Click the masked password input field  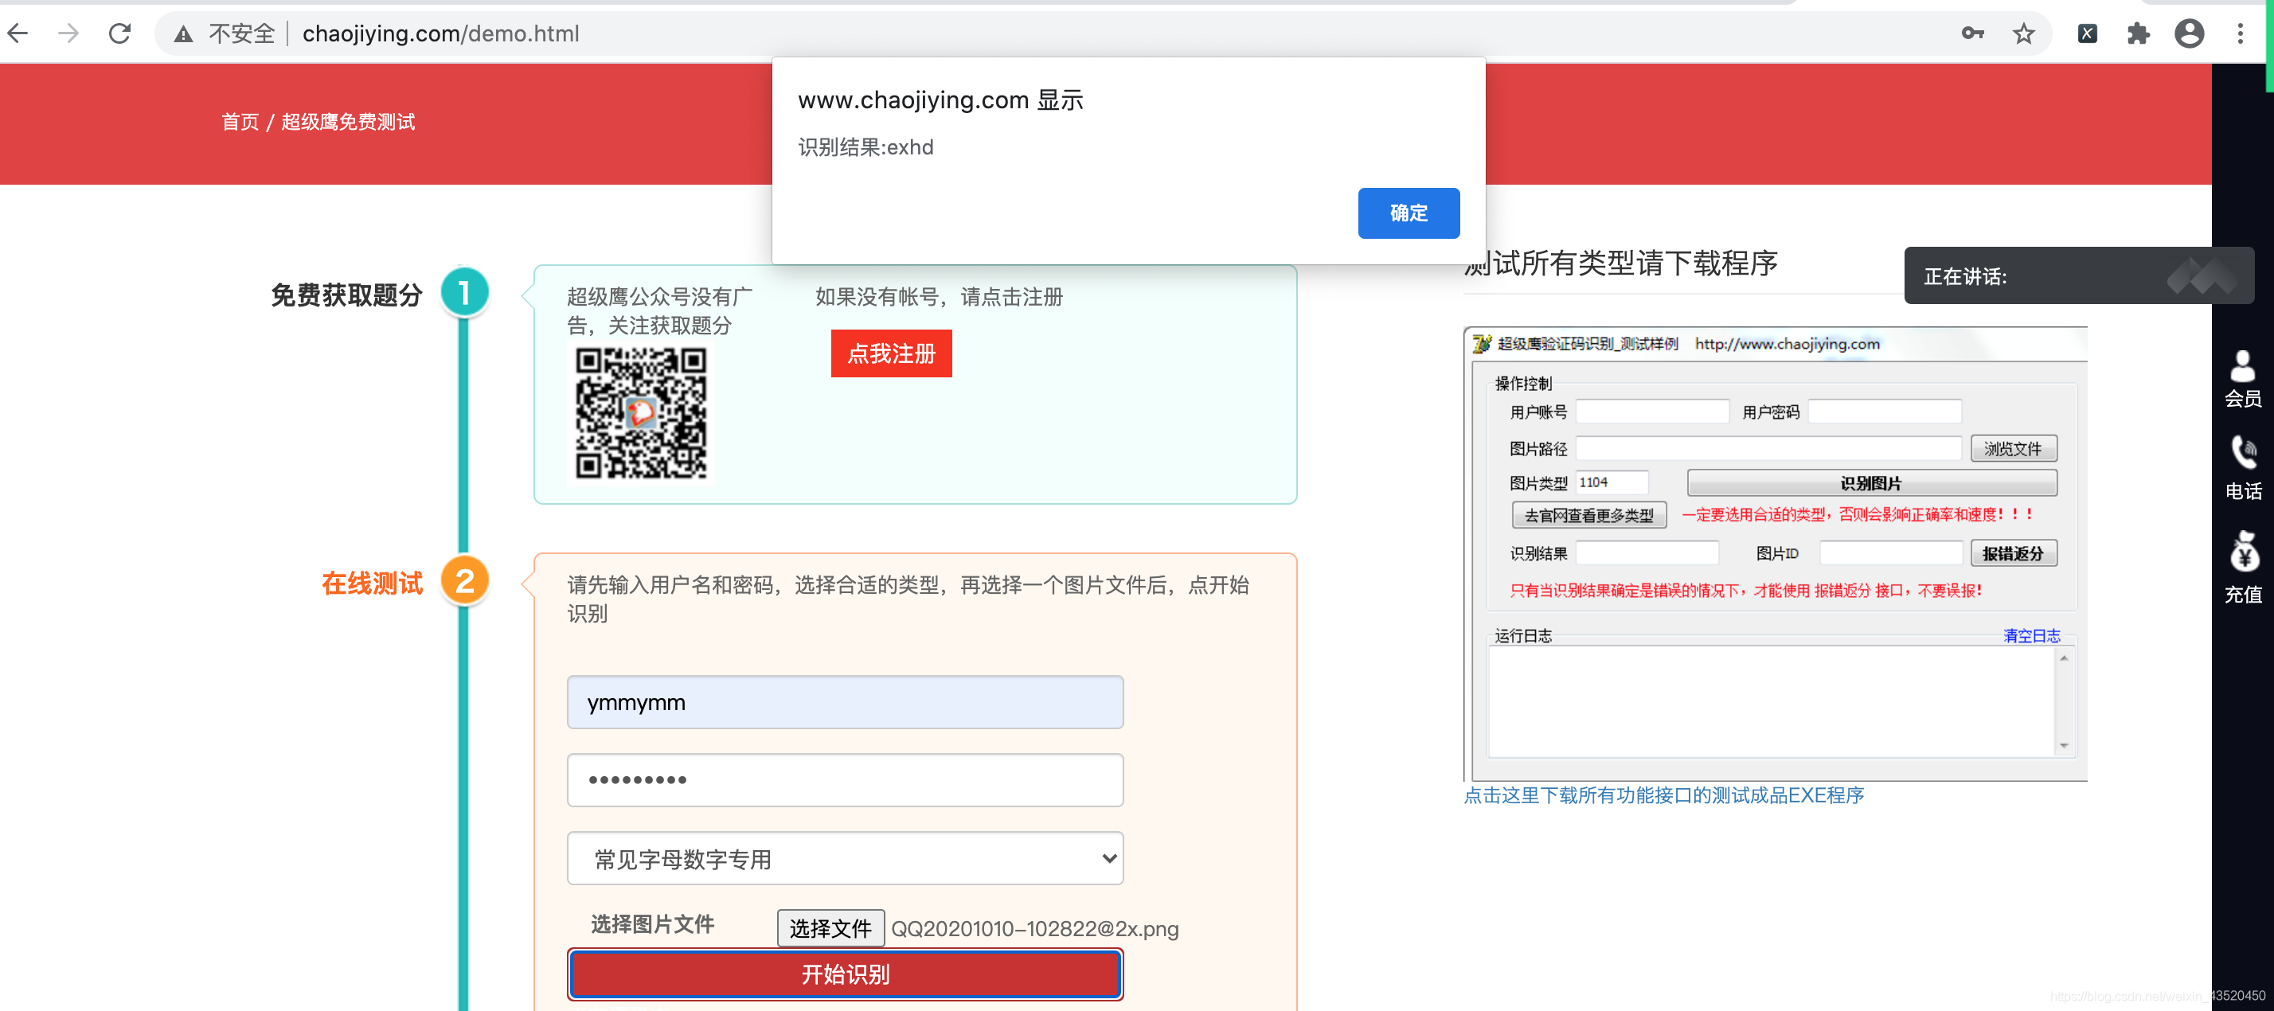click(845, 779)
